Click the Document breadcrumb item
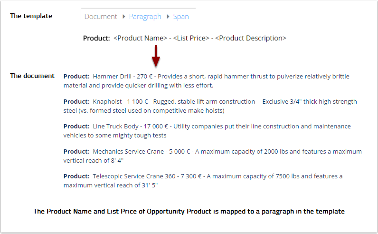378x234 pixels. point(101,17)
